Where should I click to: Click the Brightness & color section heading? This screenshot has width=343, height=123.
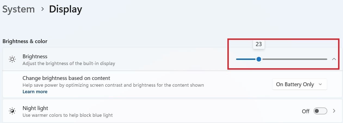25,41
